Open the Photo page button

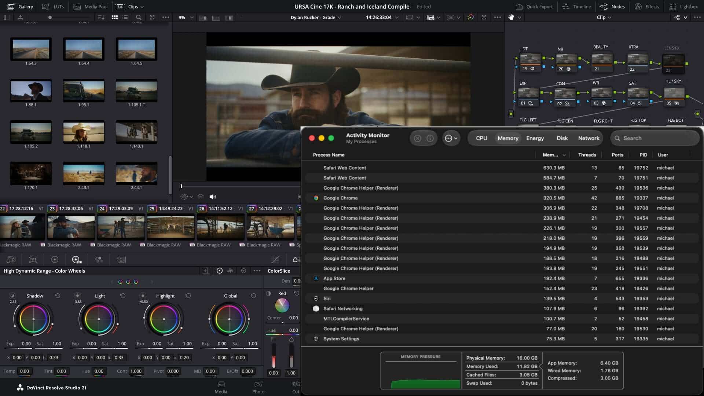pyautogui.click(x=258, y=388)
